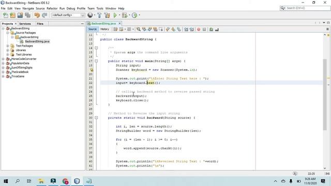Open the back-navigation dropdown arrow in editor toolbar

[x=125, y=29]
